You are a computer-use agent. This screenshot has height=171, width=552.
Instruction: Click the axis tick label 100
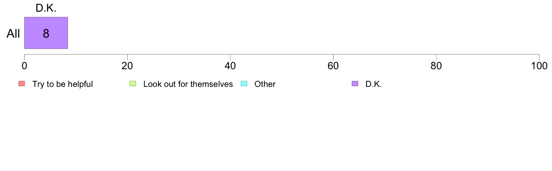point(539,66)
